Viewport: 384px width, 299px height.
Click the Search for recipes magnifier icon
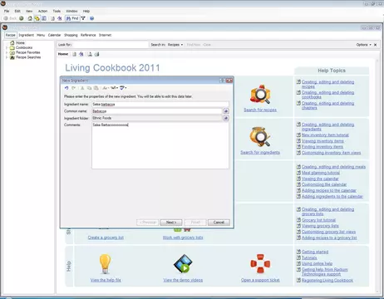coord(260,95)
